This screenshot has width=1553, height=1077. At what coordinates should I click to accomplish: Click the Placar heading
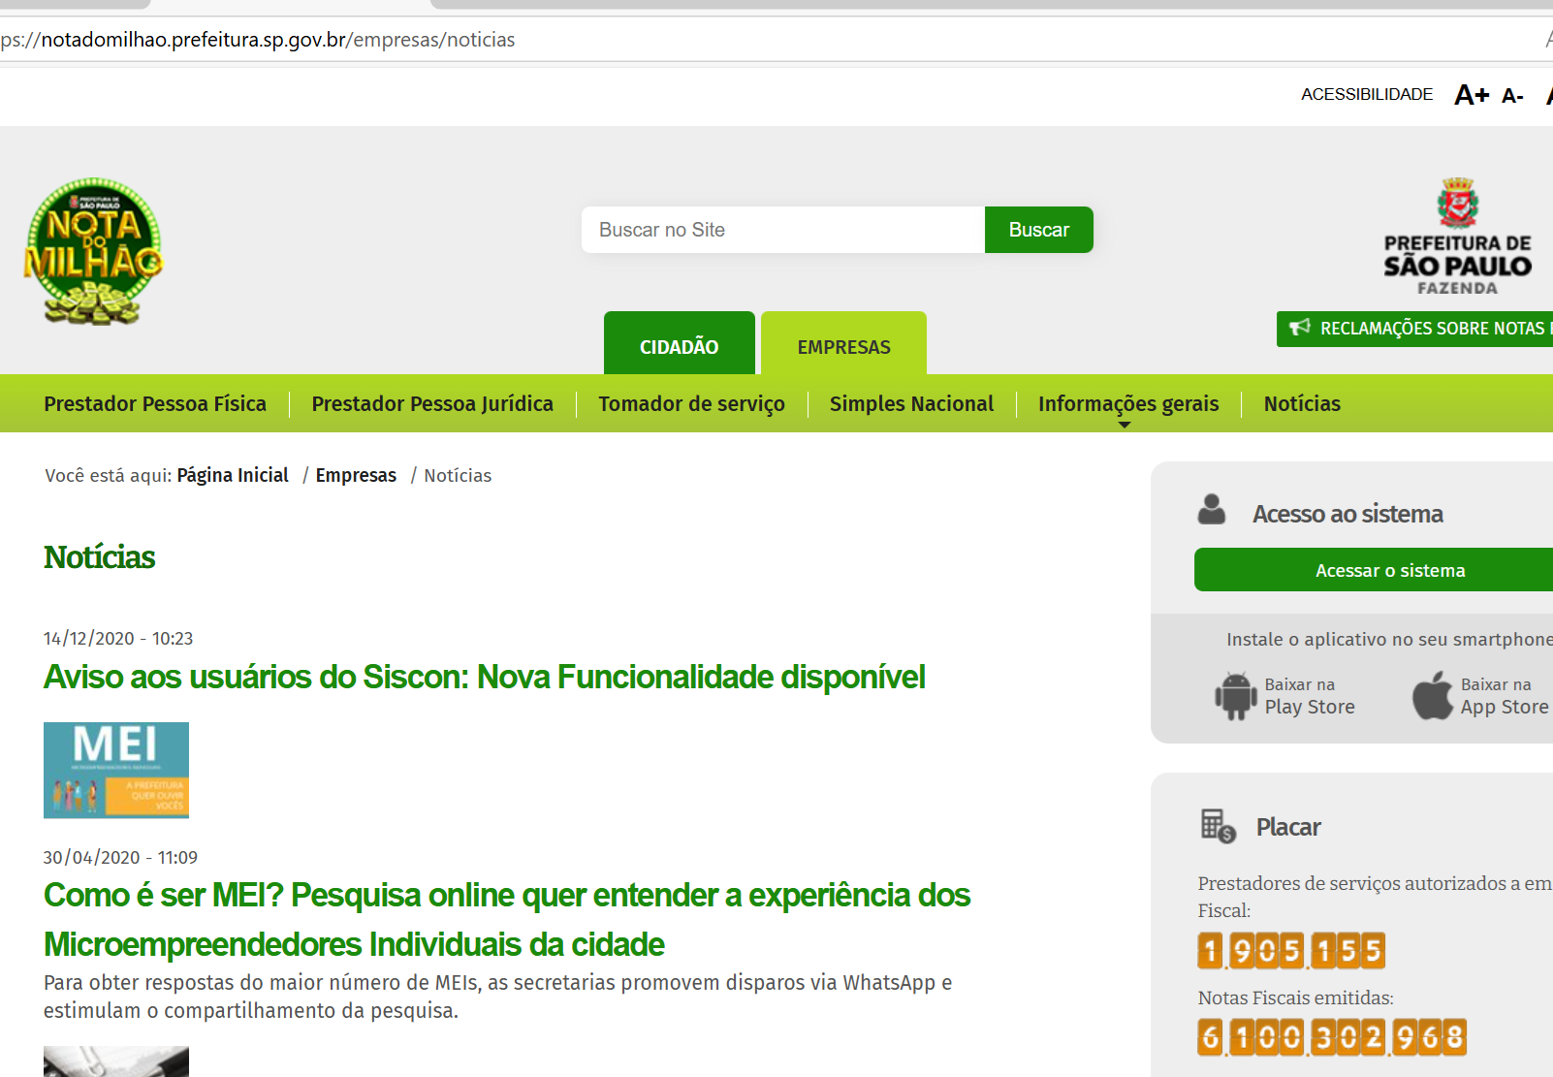click(1288, 827)
